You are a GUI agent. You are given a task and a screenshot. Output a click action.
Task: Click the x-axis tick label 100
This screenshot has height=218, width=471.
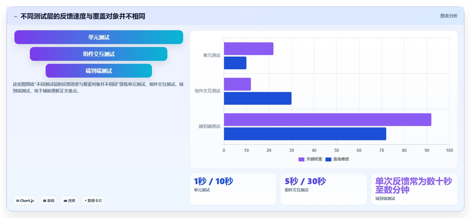449,150
